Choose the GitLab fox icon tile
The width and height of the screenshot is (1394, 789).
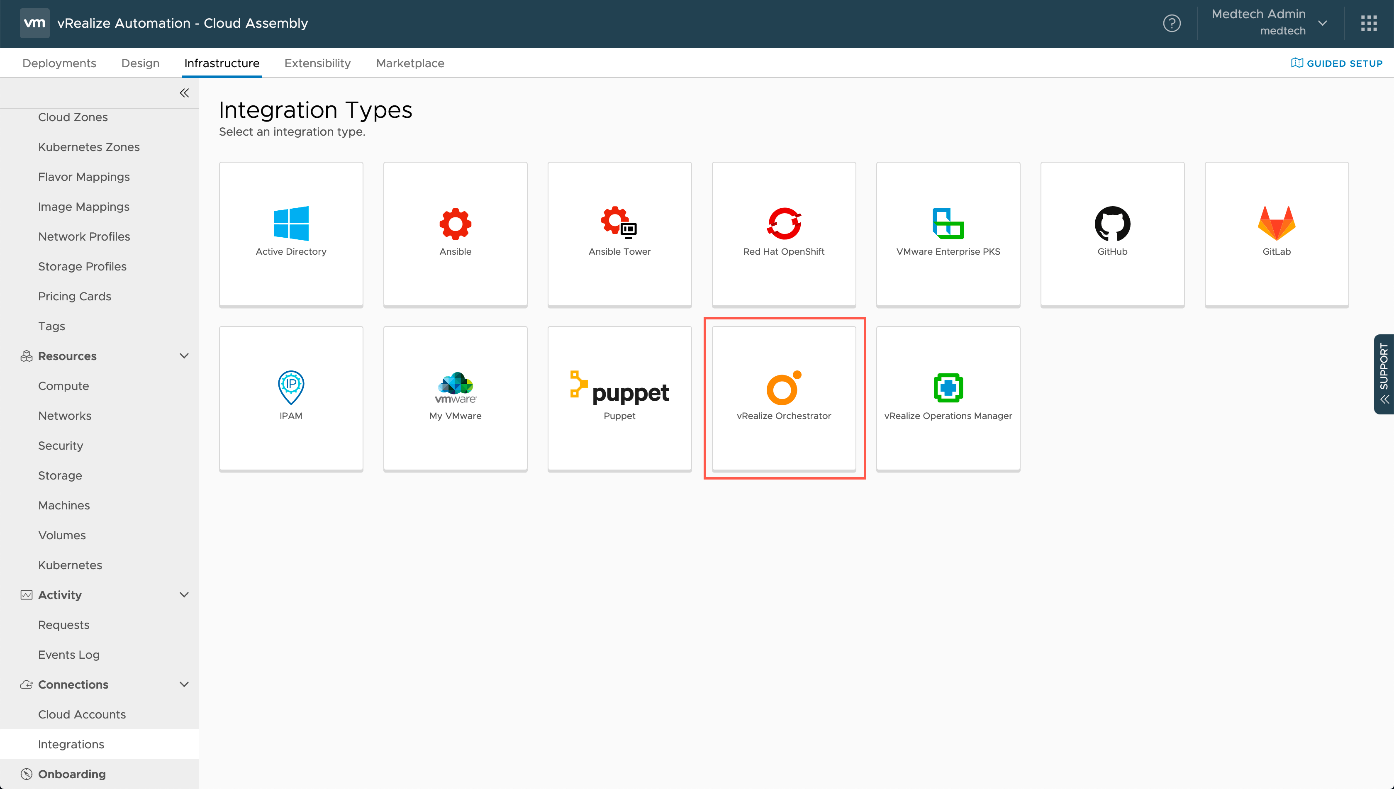click(x=1277, y=223)
